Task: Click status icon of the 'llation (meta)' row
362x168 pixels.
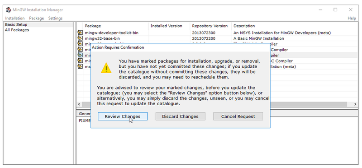Action: pyautogui.click(x=80, y=66)
